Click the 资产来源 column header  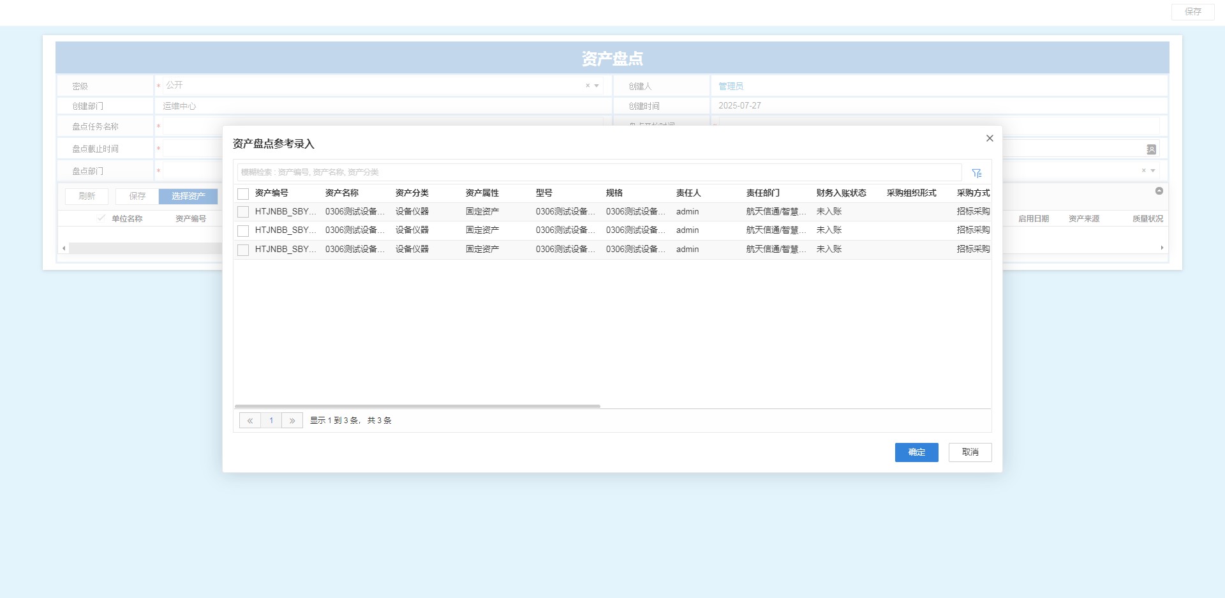(x=1084, y=218)
